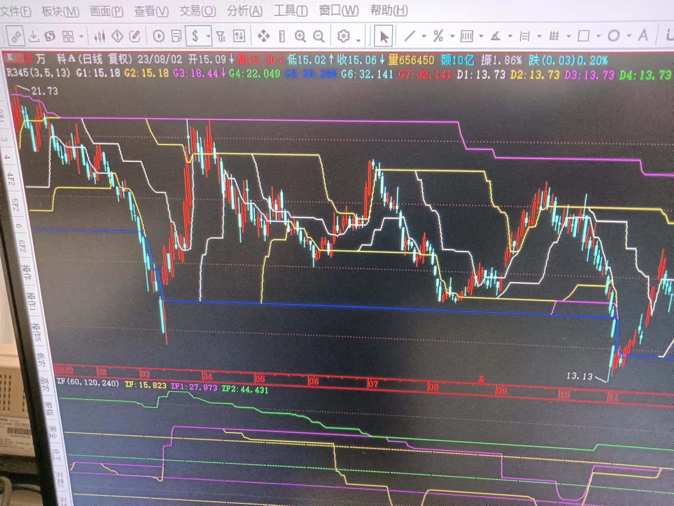Click the 2022 year timeline marker

[65, 370]
